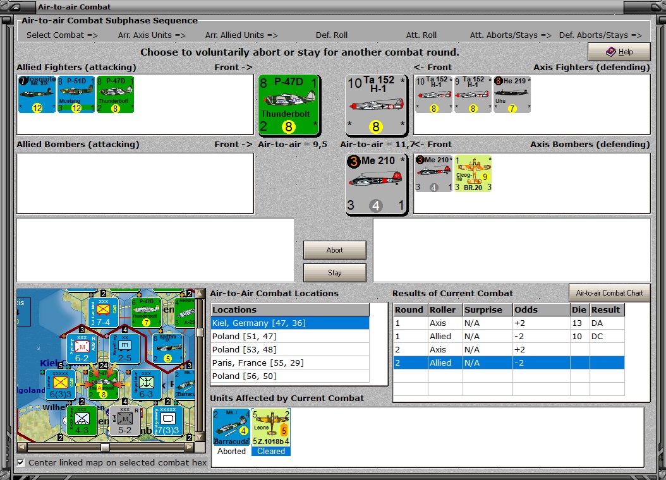
Task: Click the map horizontal scrollbar right arrow
Action: click(x=190, y=447)
